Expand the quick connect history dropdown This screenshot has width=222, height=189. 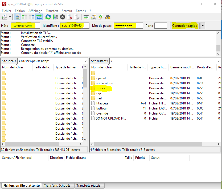[203, 26]
